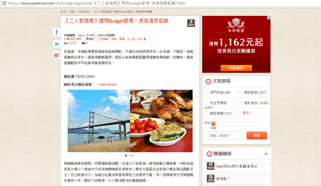The height and width of the screenshot is (186, 321).
Task: Expand the 更多 categories dropdown
Action: pyautogui.click(x=247, y=113)
